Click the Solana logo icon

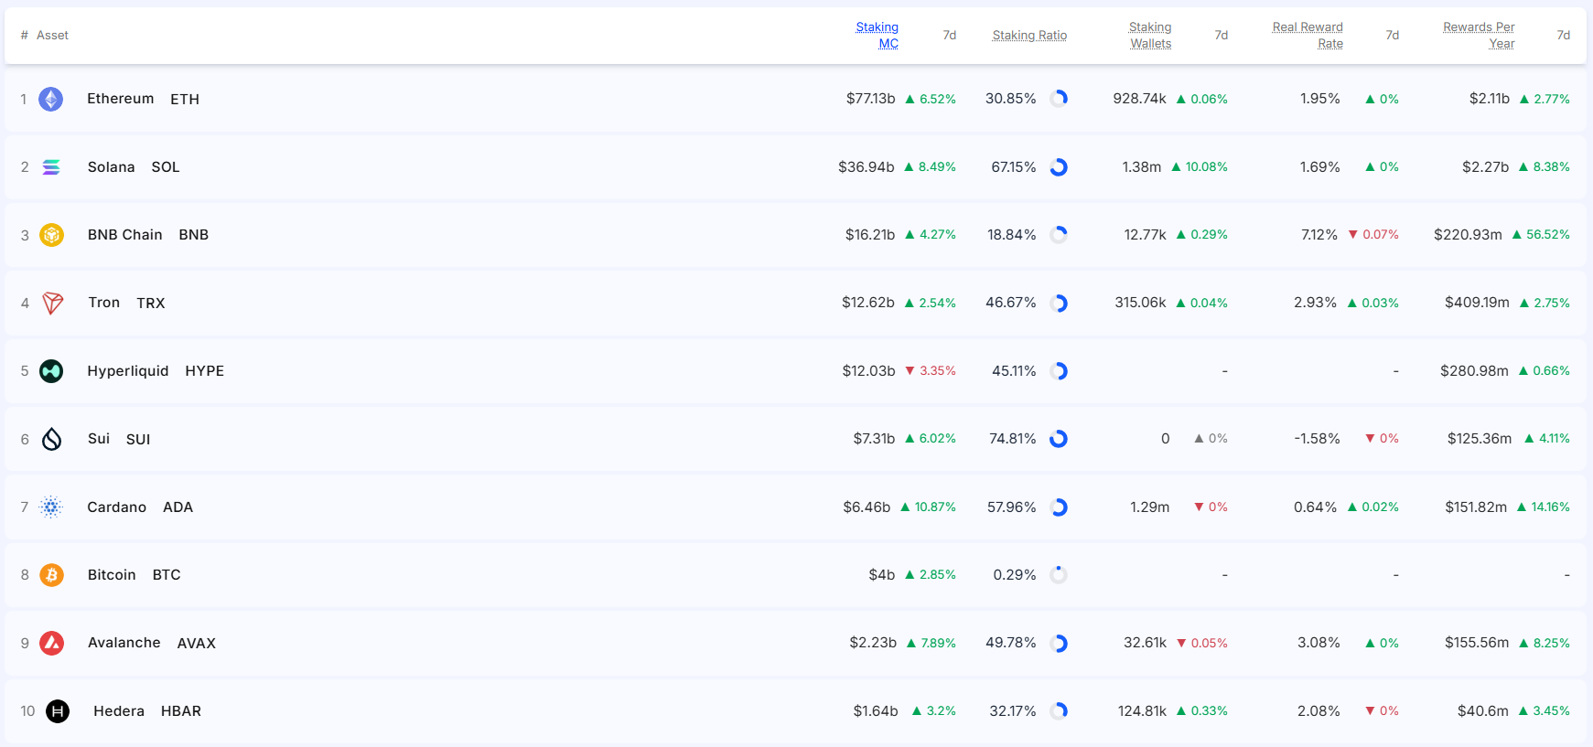coord(51,167)
